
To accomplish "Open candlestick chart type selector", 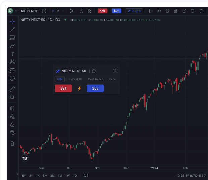I will click(x=71, y=11).
